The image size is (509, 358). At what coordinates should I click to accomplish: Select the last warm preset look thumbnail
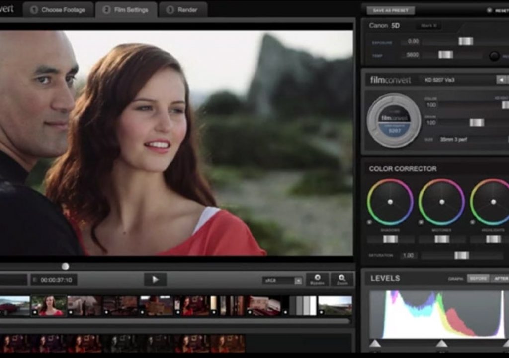click(228, 344)
